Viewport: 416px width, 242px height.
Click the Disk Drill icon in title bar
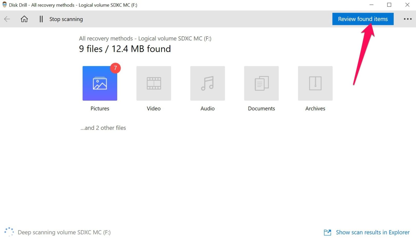(4, 5)
